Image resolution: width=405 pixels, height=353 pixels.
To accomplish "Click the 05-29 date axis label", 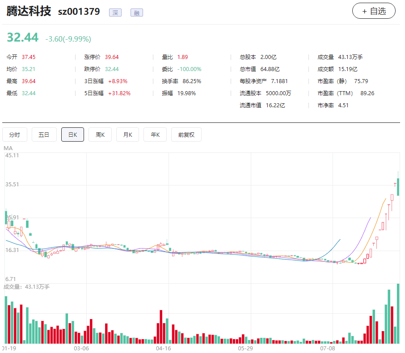I will [x=245, y=349].
